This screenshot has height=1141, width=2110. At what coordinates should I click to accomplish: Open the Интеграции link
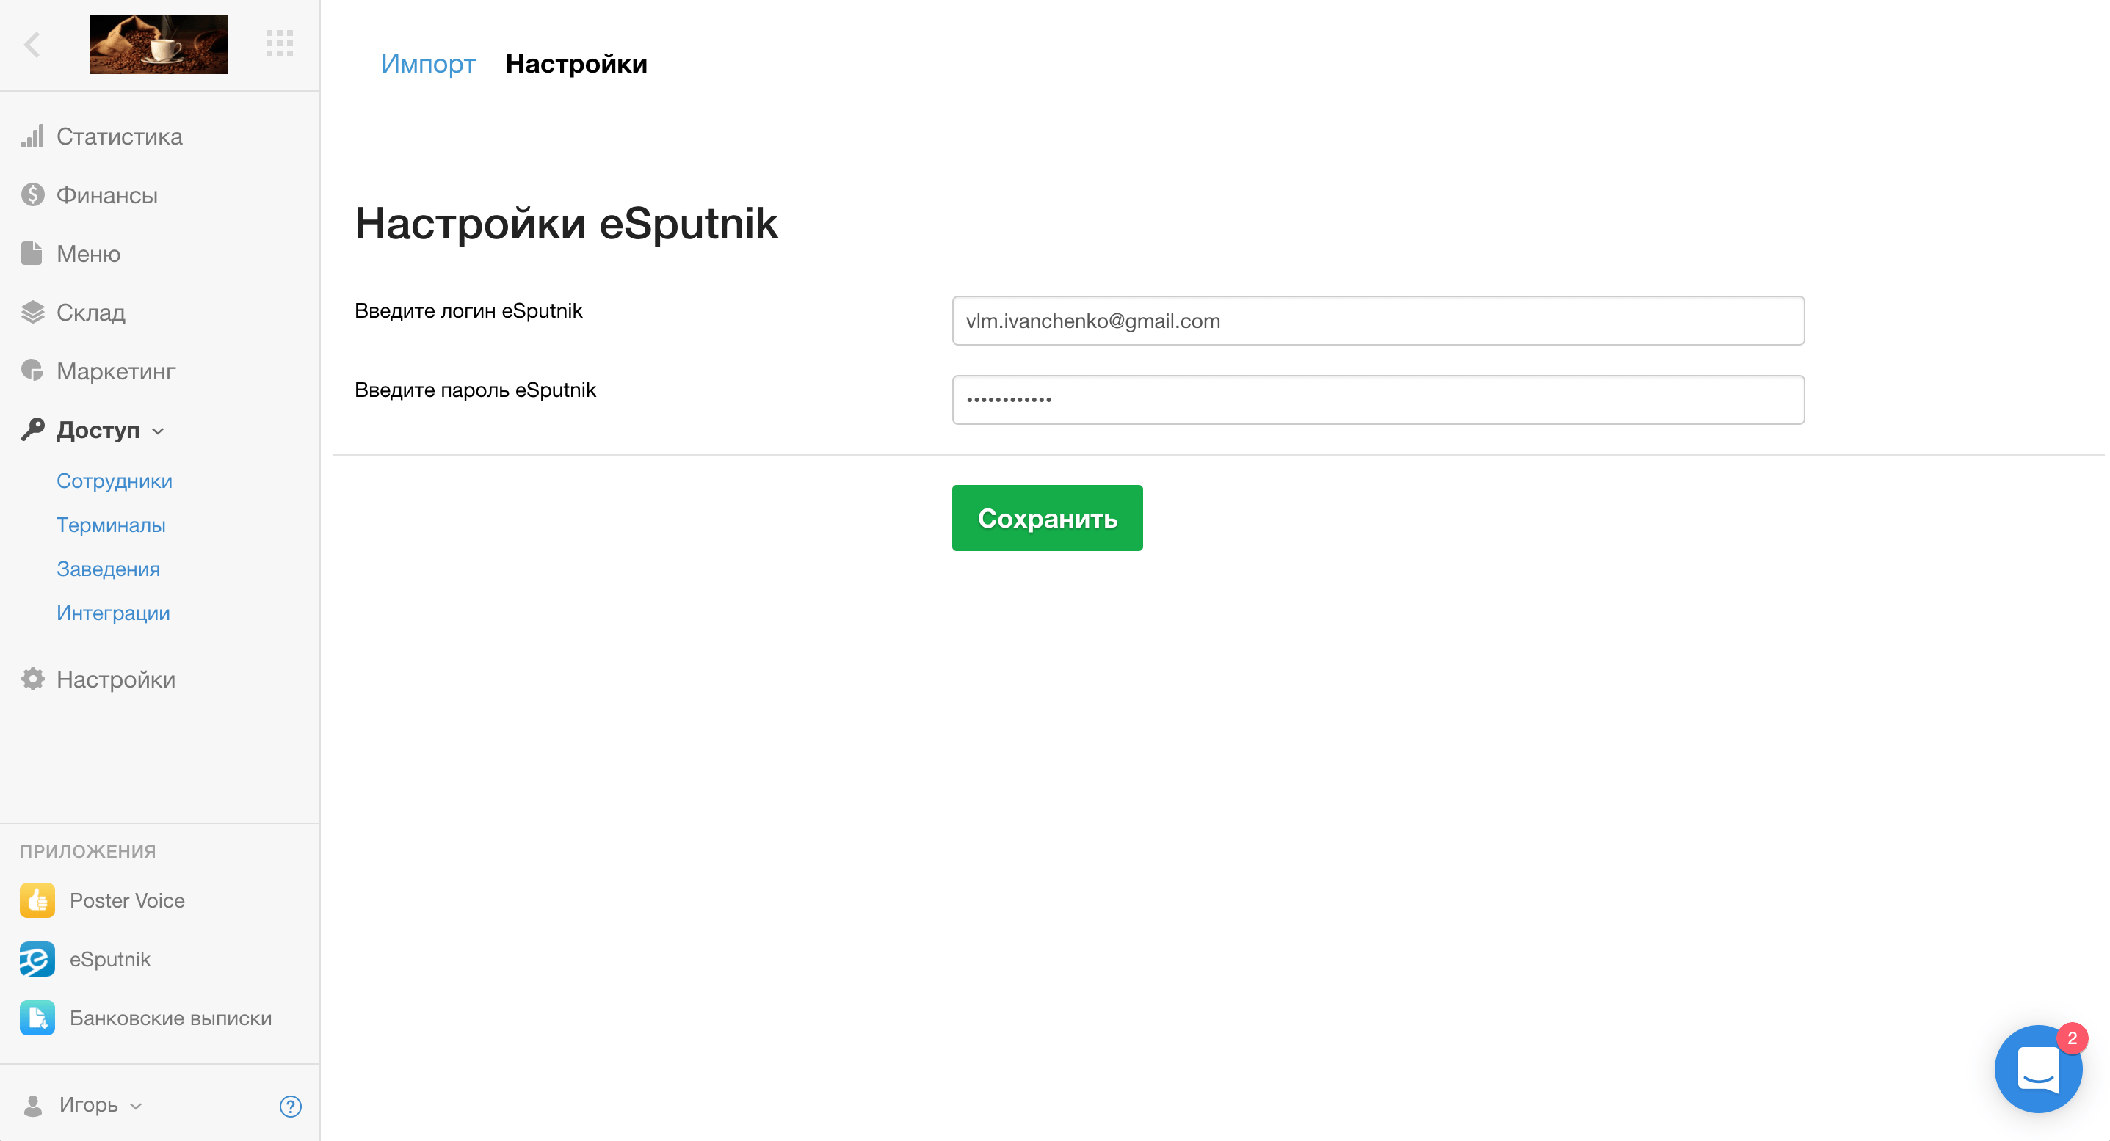[113, 613]
